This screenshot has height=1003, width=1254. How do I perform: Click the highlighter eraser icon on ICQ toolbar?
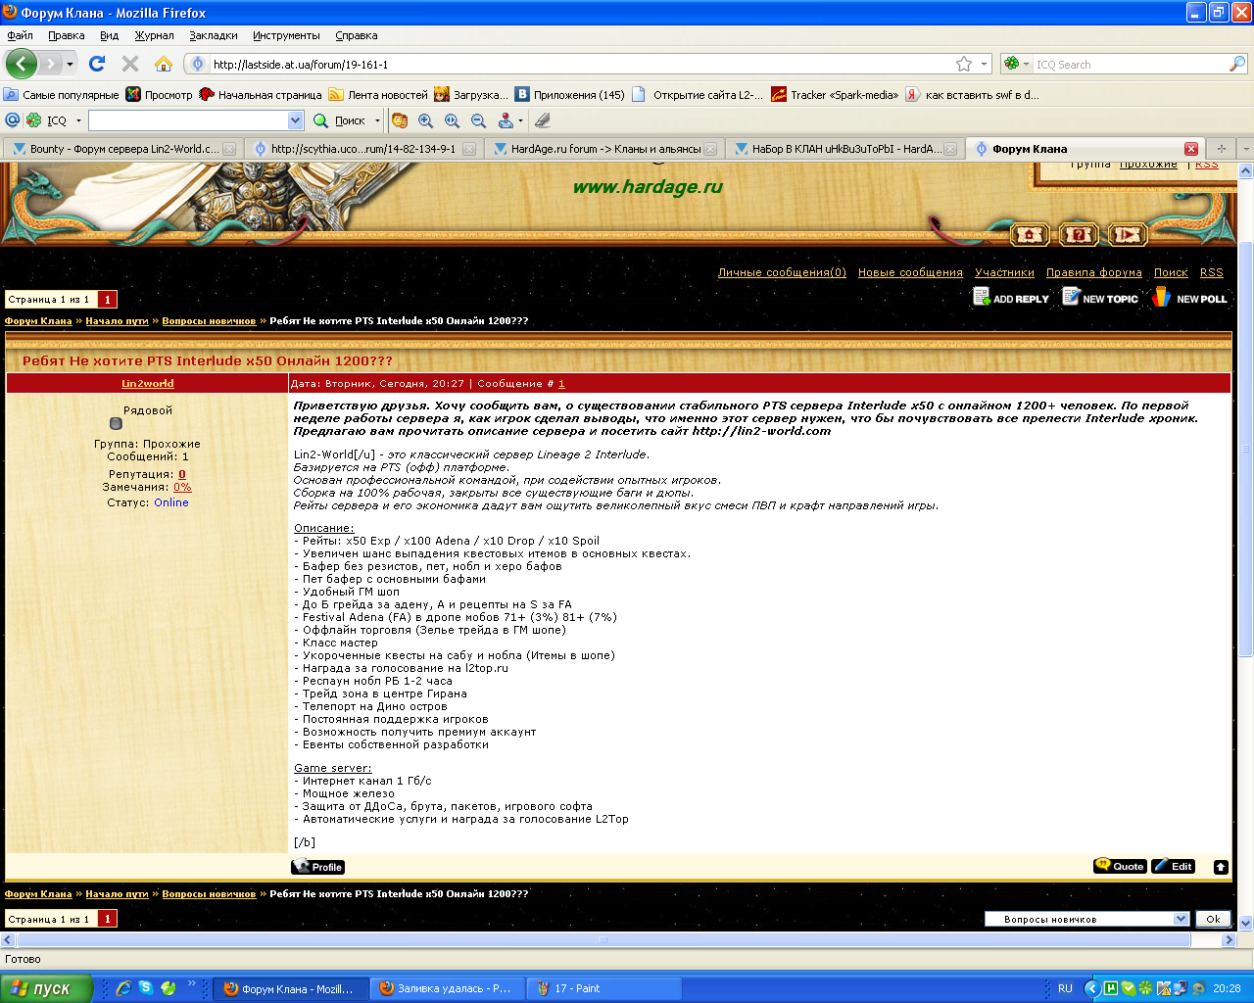tap(543, 120)
